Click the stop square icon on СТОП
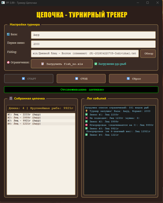This screenshot has height=203, width=163. (x=77, y=78)
